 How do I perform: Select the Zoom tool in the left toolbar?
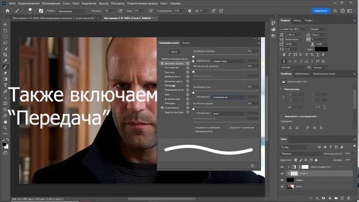point(5,128)
